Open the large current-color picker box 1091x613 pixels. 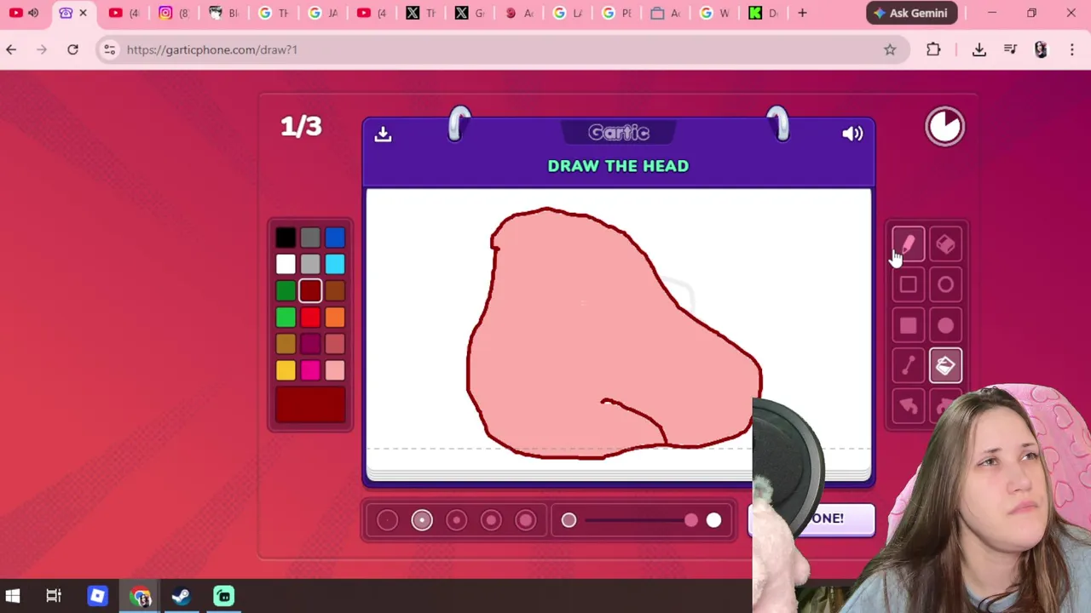click(310, 405)
